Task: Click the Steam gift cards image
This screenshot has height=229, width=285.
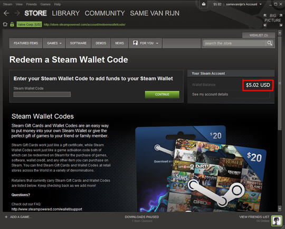Action: 201,168
